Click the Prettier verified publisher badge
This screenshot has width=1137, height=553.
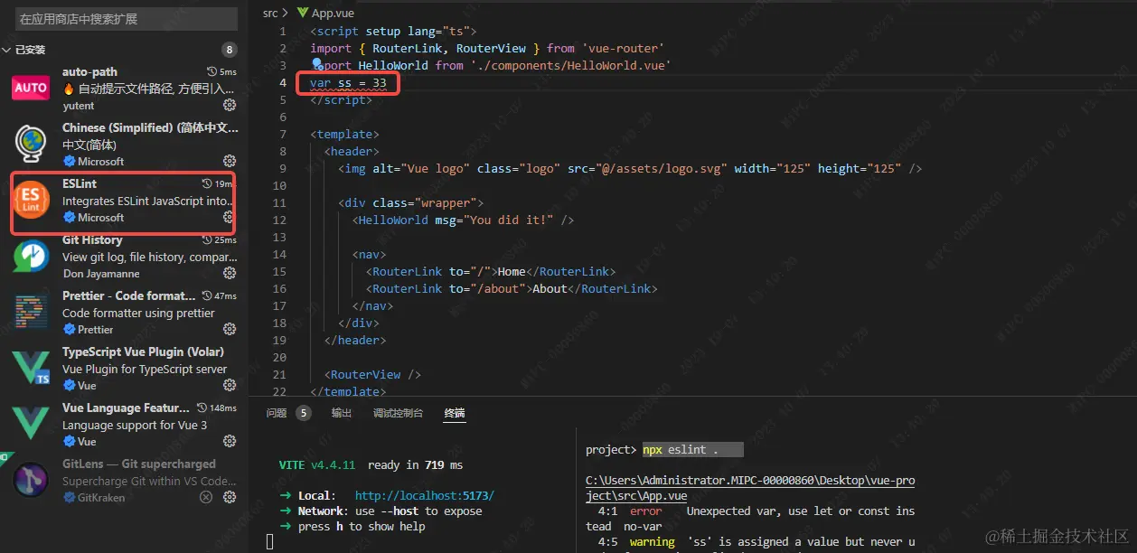[69, 330]
